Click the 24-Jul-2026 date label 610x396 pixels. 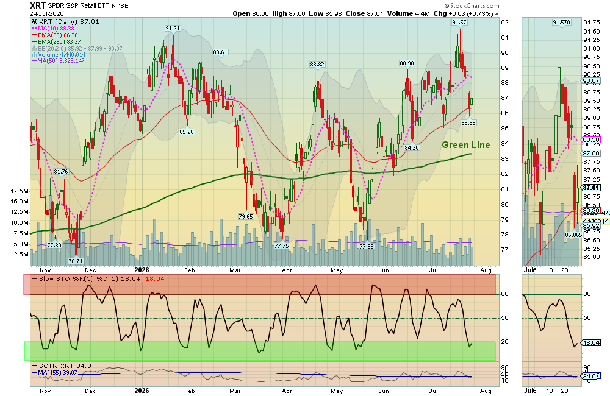[47, 13]
